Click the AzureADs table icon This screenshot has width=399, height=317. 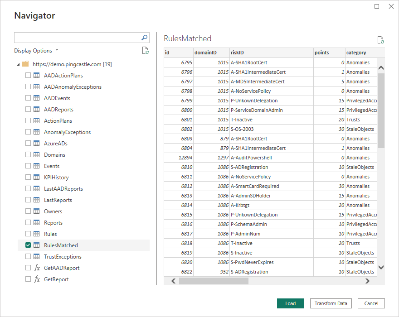tap(37, 143)
